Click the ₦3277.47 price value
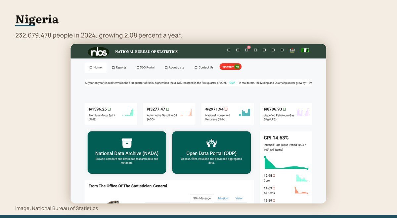 coord(156,109)
